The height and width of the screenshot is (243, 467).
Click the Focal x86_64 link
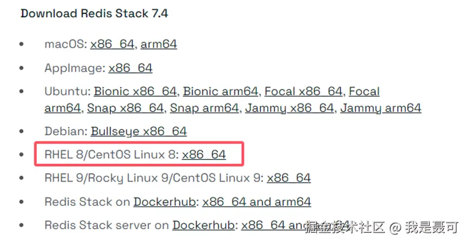(x=303, y=92)
